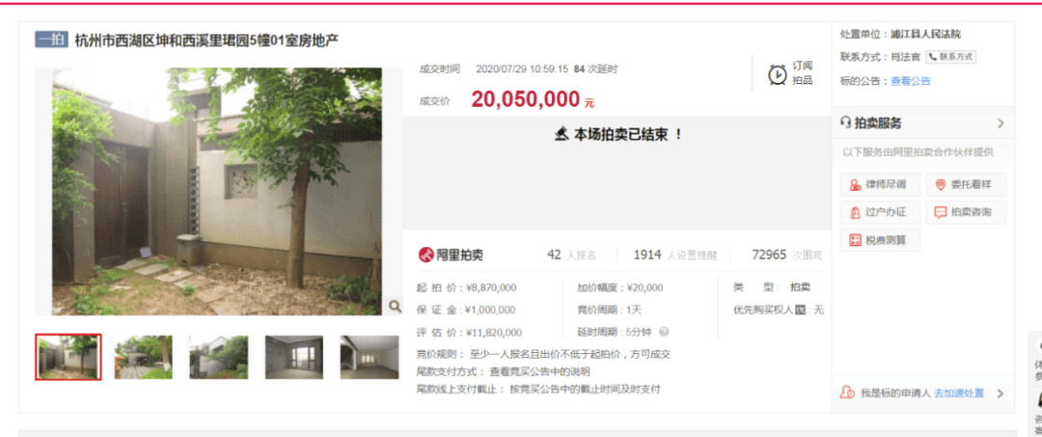Click the info icon next to 优先购买权人
The image size is (1042, 437).
point(800,310)
